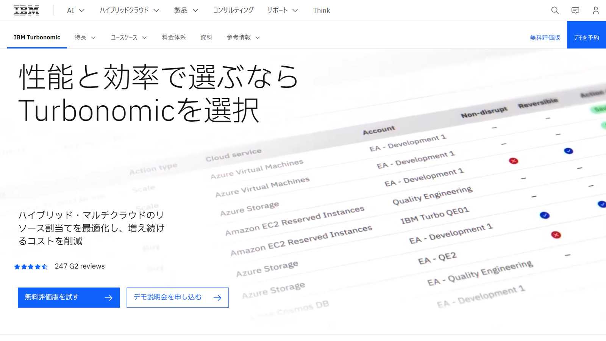Viewport: 606px width, 341px height.
Task: Open the 料金体系 tab
Action: pos(174,37)
